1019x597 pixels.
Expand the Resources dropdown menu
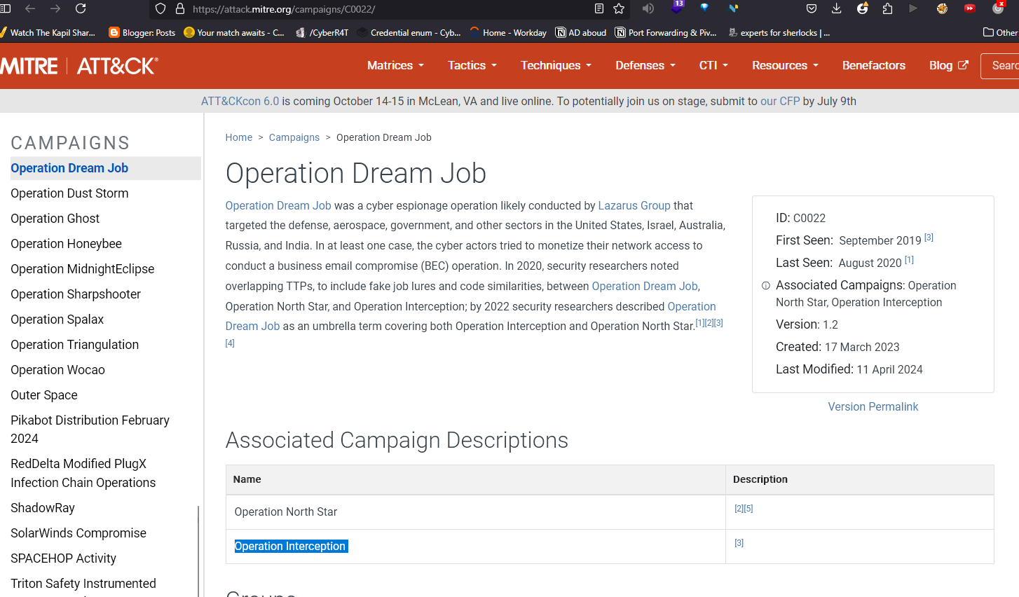coord(785,65)
